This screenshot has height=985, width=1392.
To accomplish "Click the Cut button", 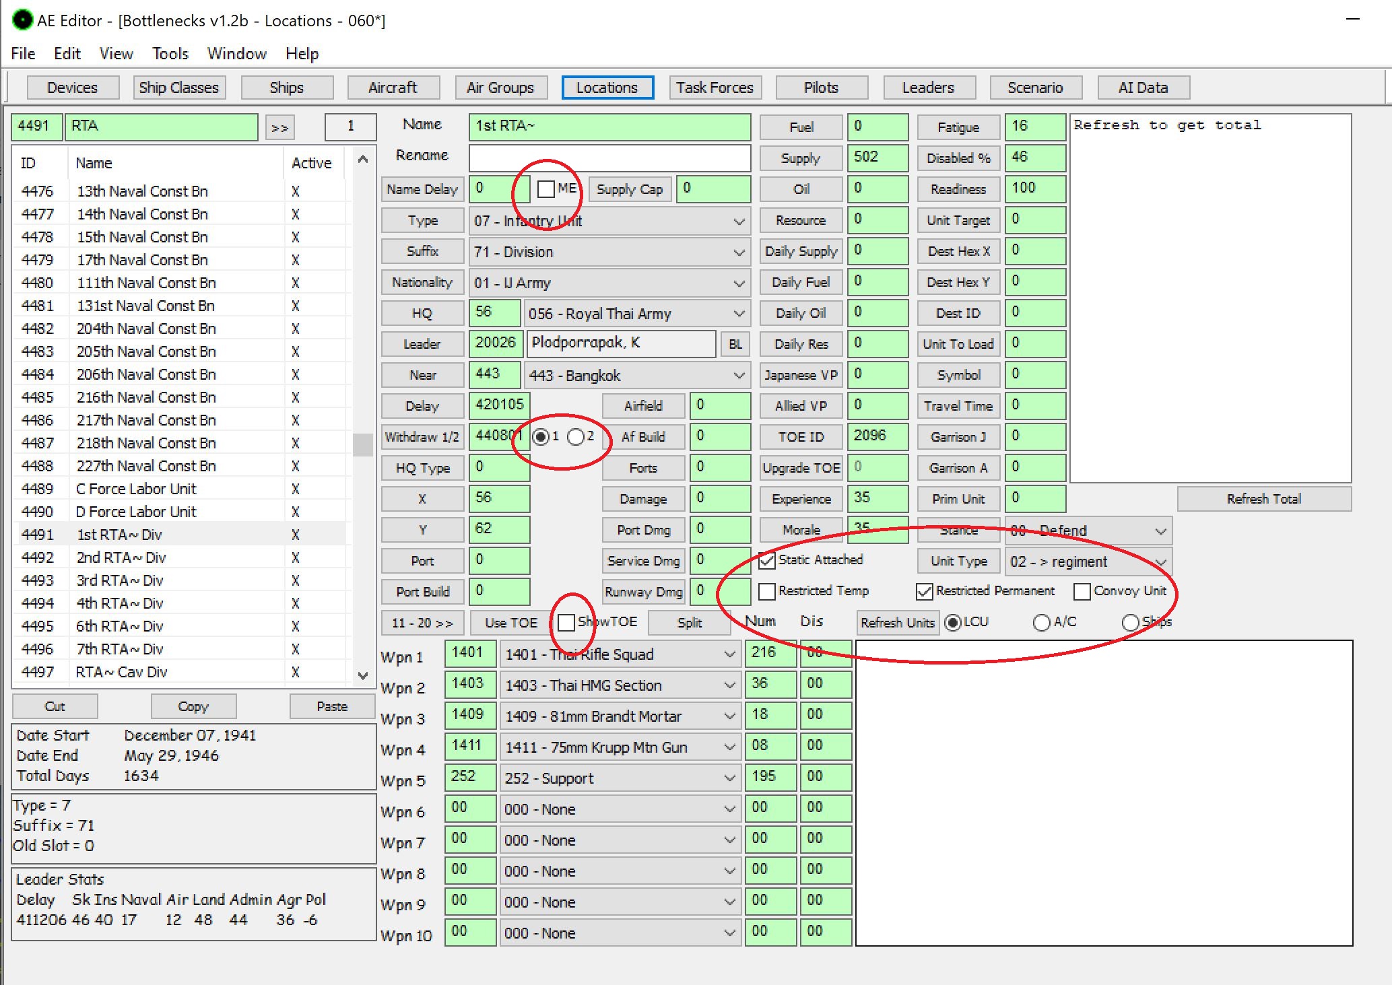I will (55, 706).
